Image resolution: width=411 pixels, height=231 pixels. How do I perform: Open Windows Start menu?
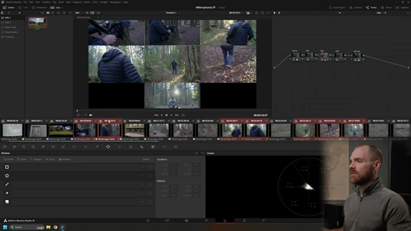pyautogui.click(x=5, y=227)
